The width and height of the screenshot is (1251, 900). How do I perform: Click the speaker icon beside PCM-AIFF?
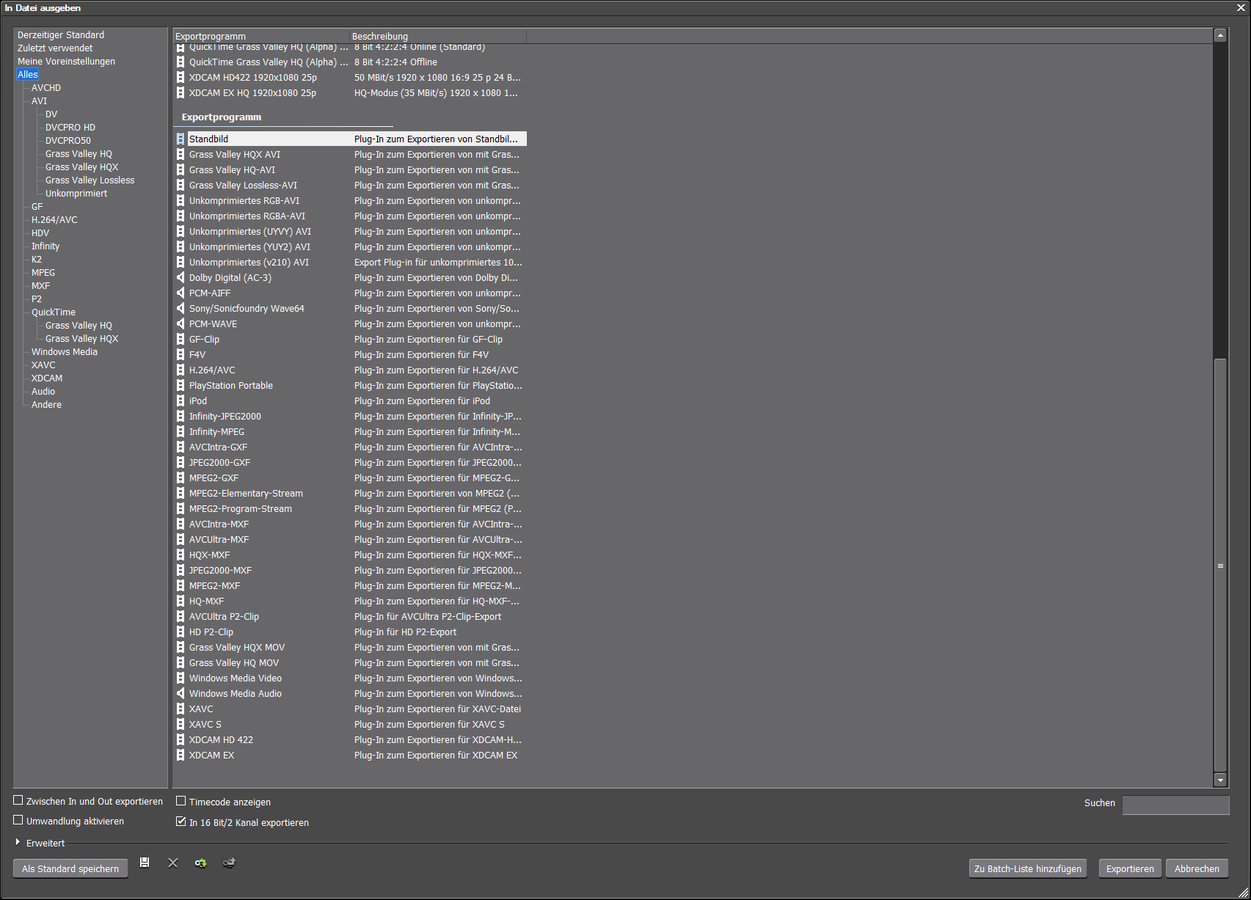[x=180, y=293]
